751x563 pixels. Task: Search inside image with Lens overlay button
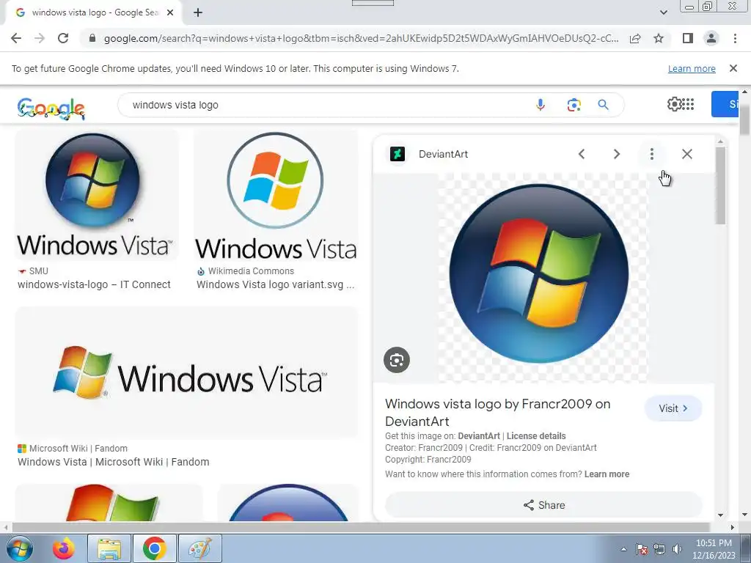[x=397, y=360]
